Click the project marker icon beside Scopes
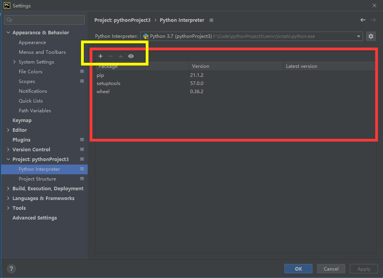 click(x=82, y=81)
